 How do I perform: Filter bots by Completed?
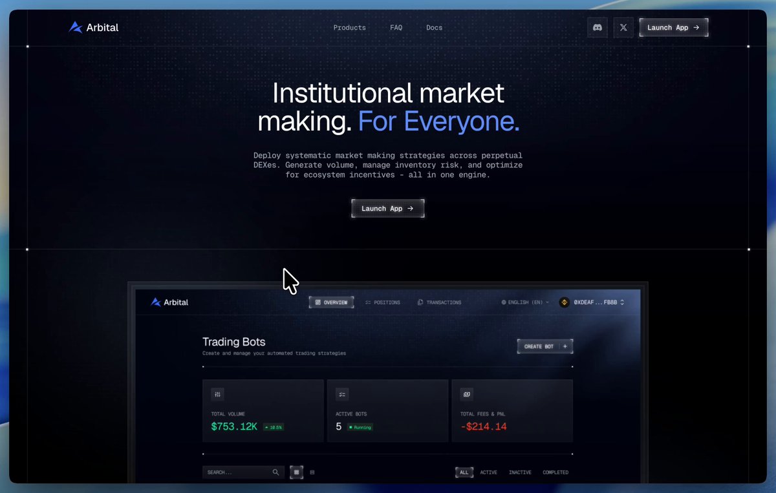tap(555, 472)
